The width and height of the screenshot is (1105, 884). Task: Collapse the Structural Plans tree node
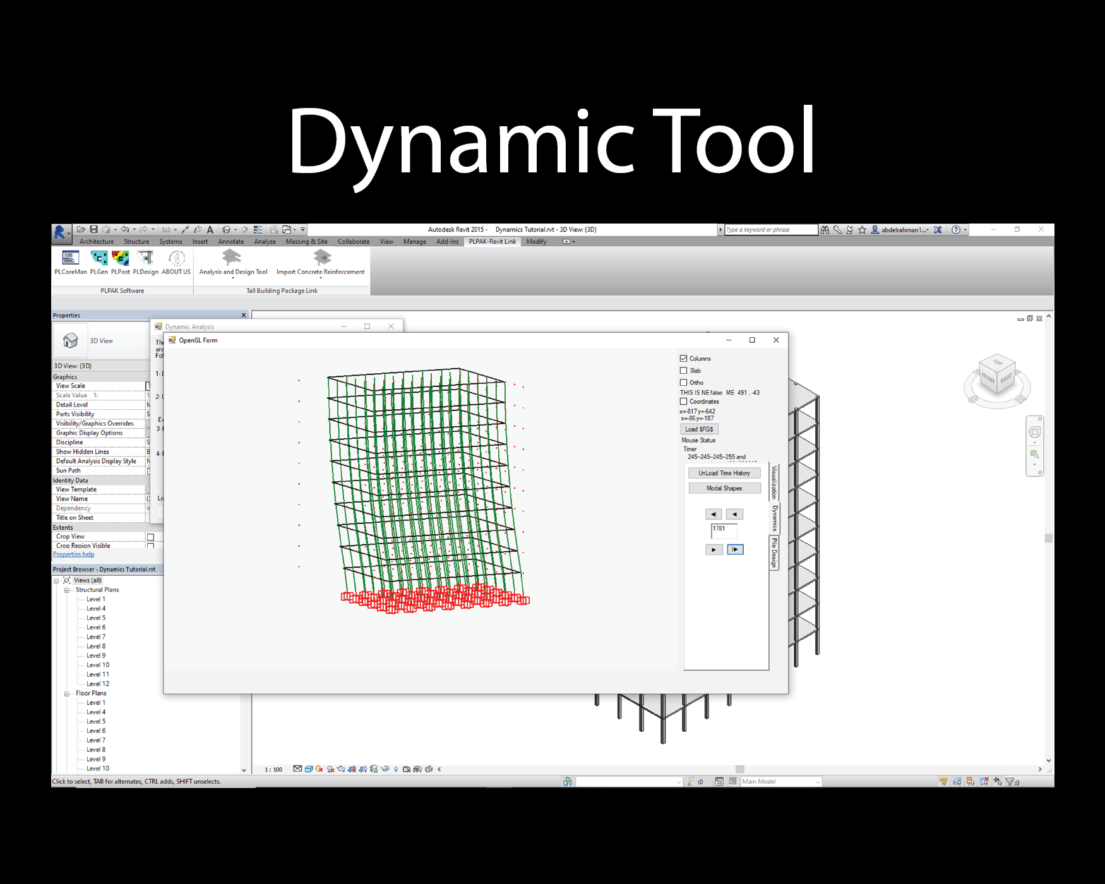pyautogui.click(x=67, y=590)
